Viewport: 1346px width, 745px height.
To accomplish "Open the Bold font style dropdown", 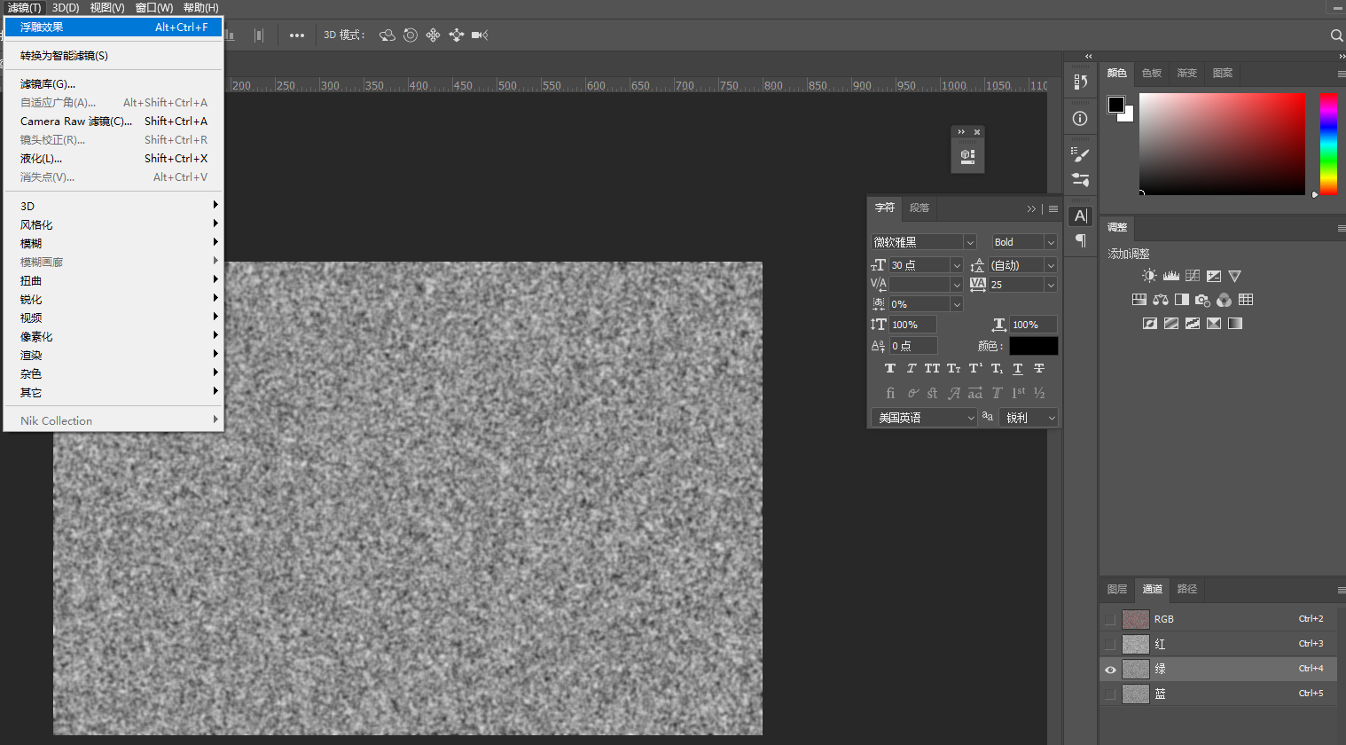I will click(x=1050, y=242).
